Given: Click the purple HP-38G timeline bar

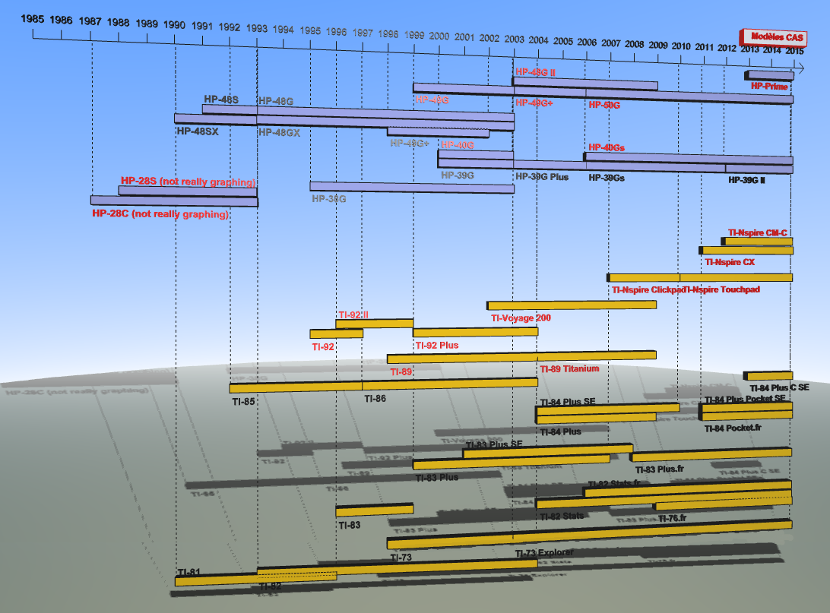Looking at the screenshot, I should 412,187.
